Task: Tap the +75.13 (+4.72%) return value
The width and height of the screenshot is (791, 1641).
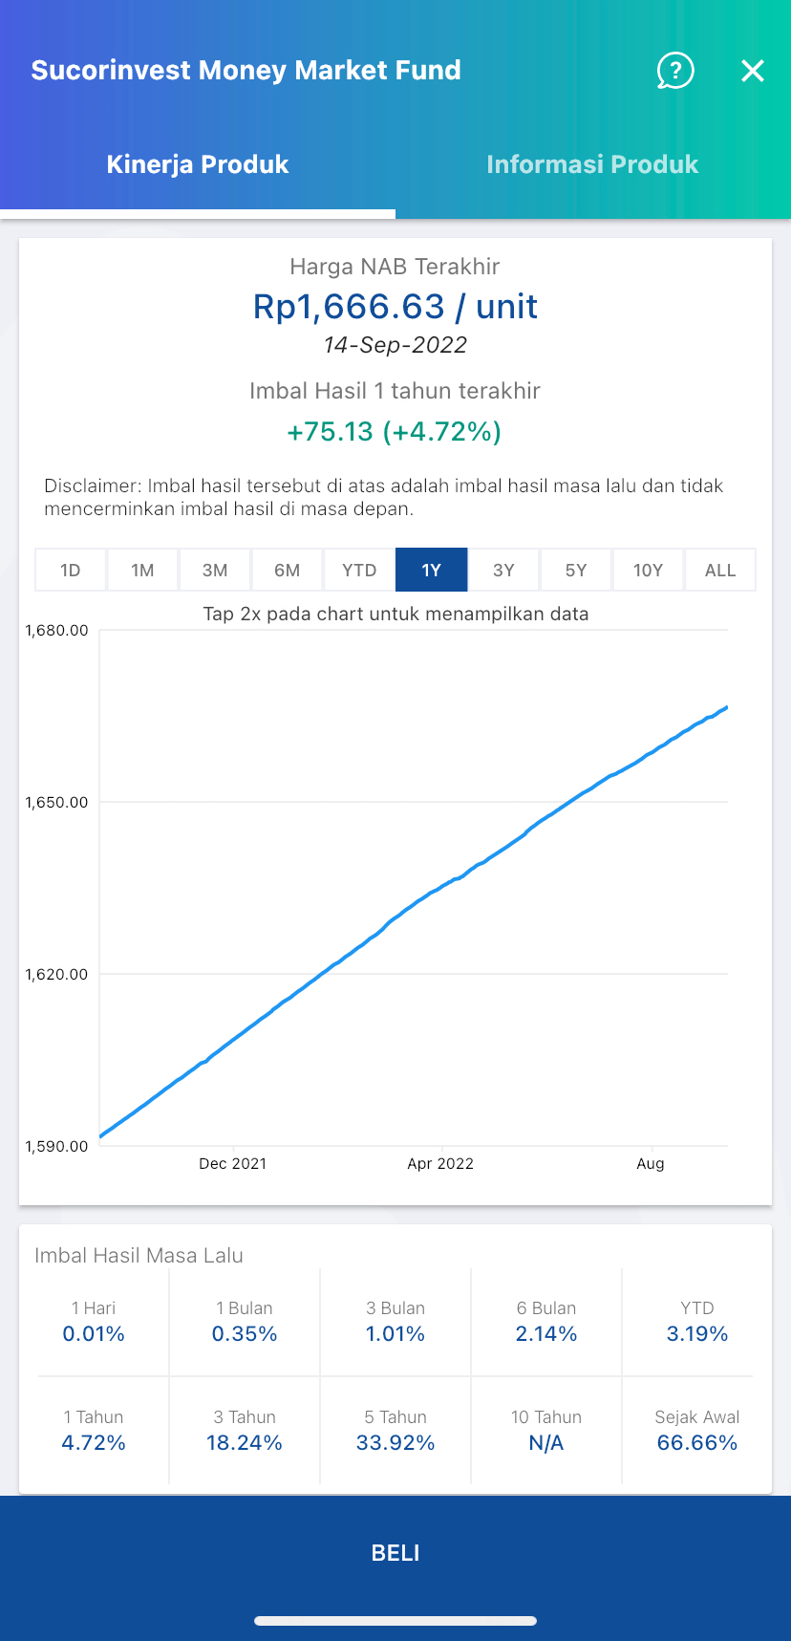Action: [395, 431]
